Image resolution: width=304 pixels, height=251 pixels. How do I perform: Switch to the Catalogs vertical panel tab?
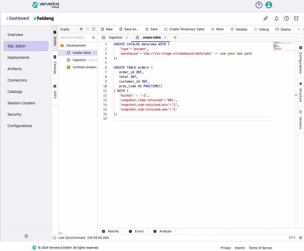pyautogui.click(x=55, y=65)
